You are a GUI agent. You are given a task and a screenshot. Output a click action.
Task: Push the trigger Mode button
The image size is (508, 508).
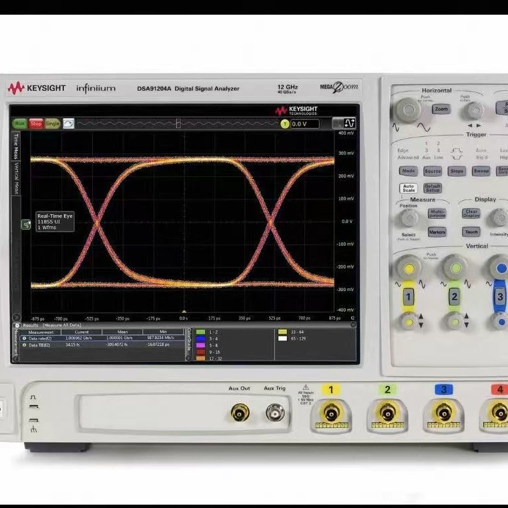click(x=409, y=171)
